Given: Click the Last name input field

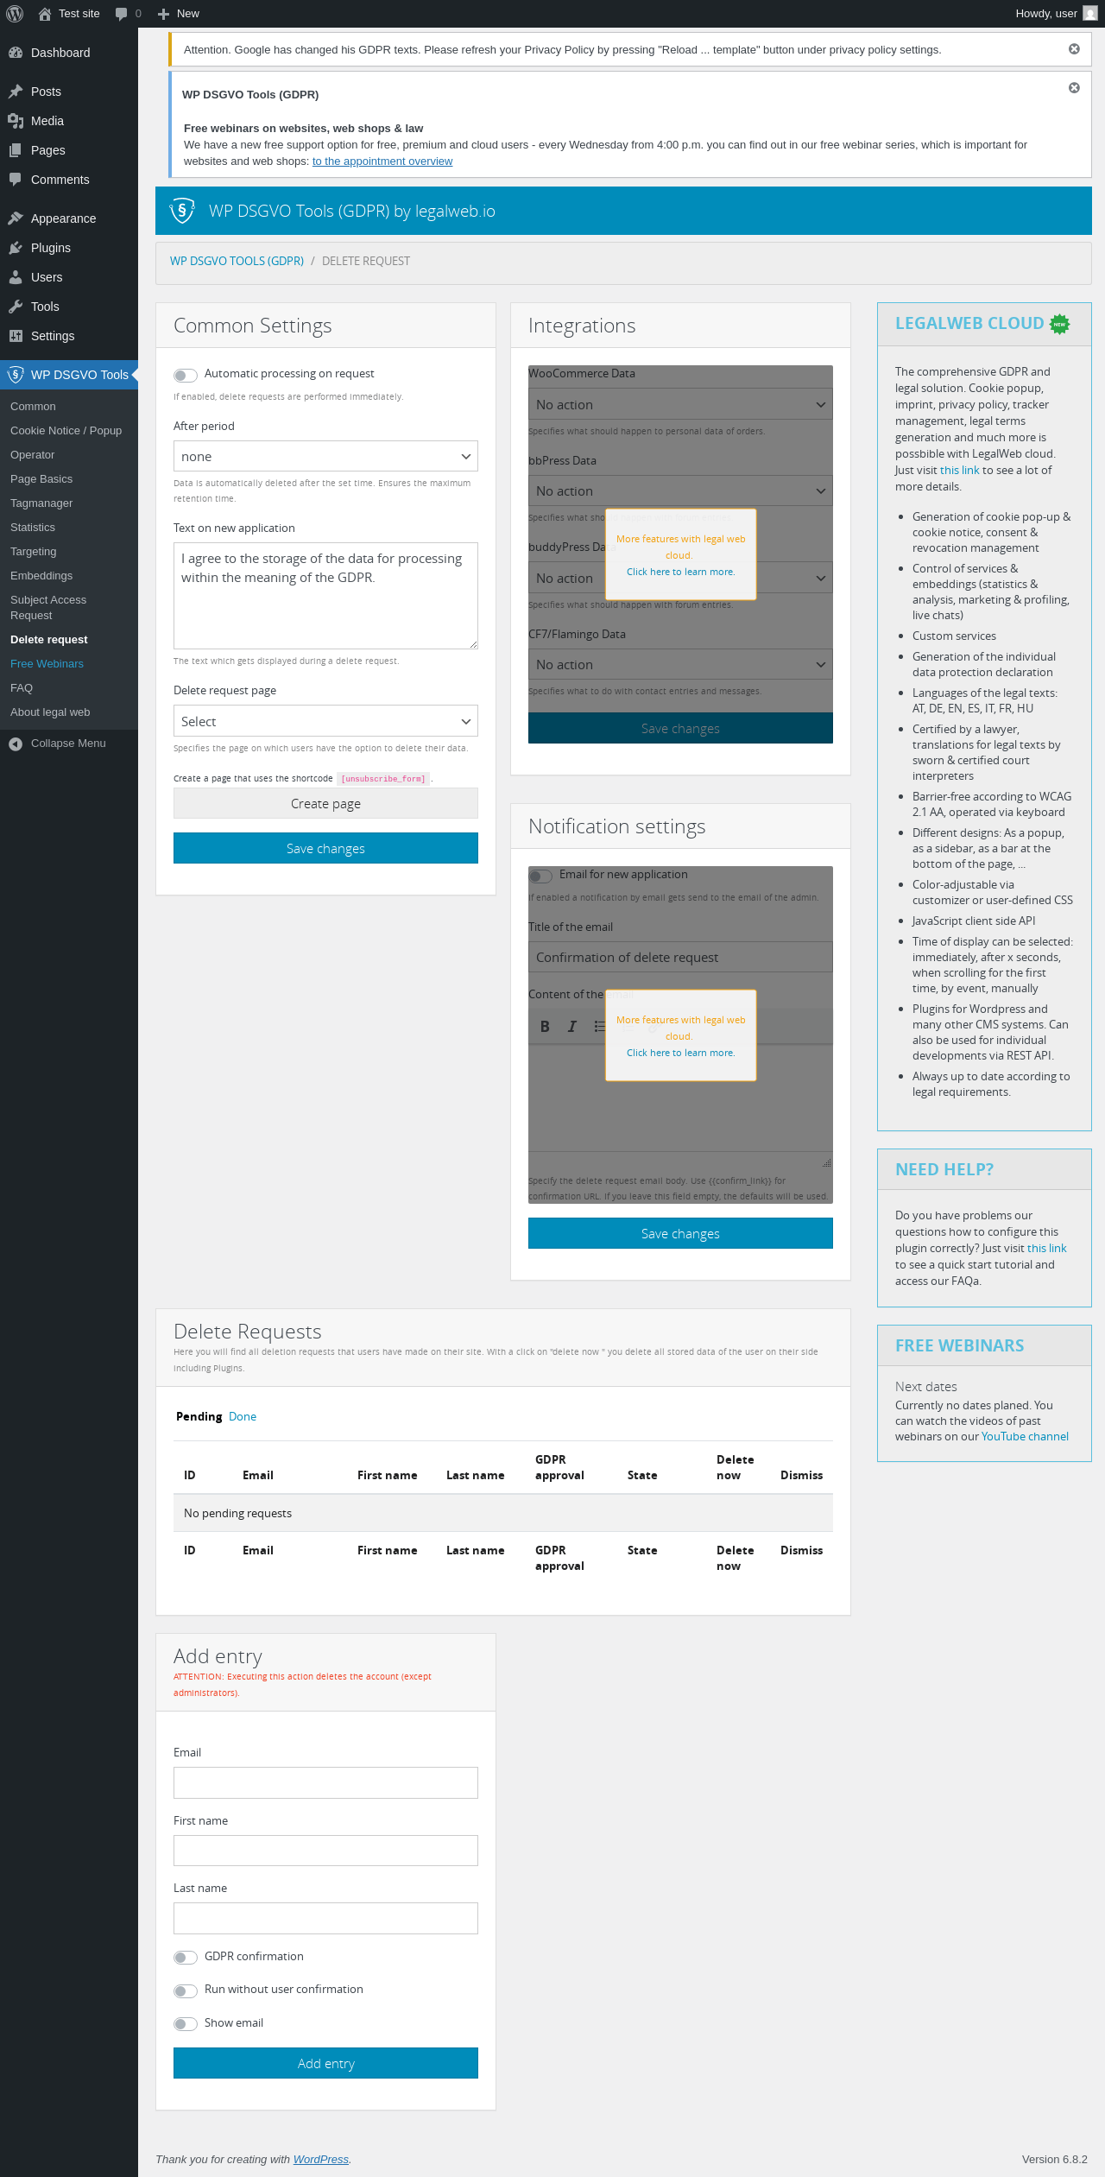Looking at the screenshot, I should click(325, 1918).
